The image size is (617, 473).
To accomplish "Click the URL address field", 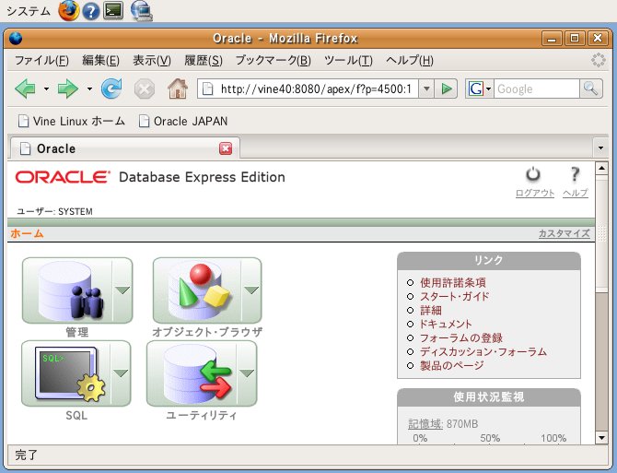I will 308,89.
